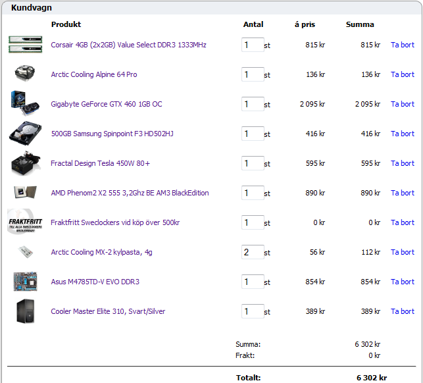Open the Arctic Cooling MX-2 kylpasta link
Screen dimensions: 423x383
pyautogui.click(x=101, y=252)
